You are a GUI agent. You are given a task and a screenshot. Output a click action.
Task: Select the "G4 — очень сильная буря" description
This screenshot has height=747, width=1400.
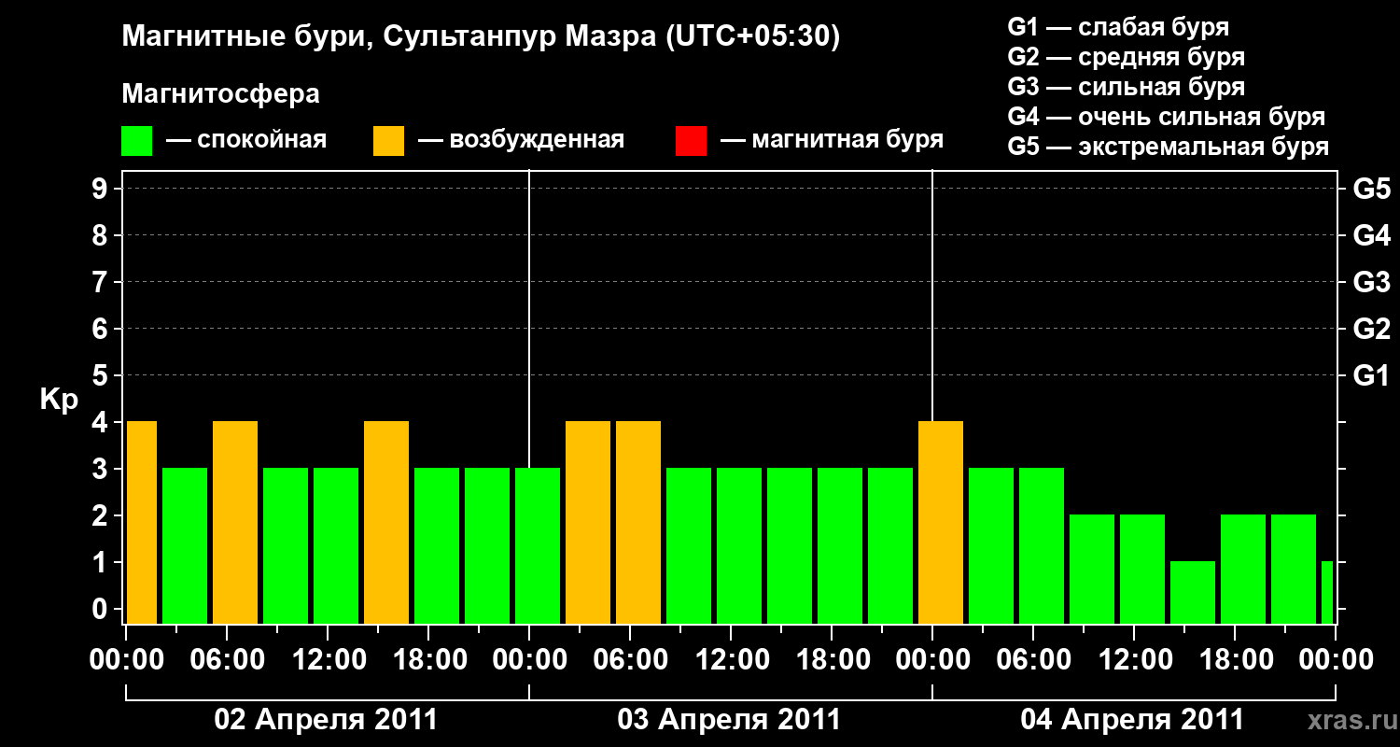click(x=1166, y=117)
